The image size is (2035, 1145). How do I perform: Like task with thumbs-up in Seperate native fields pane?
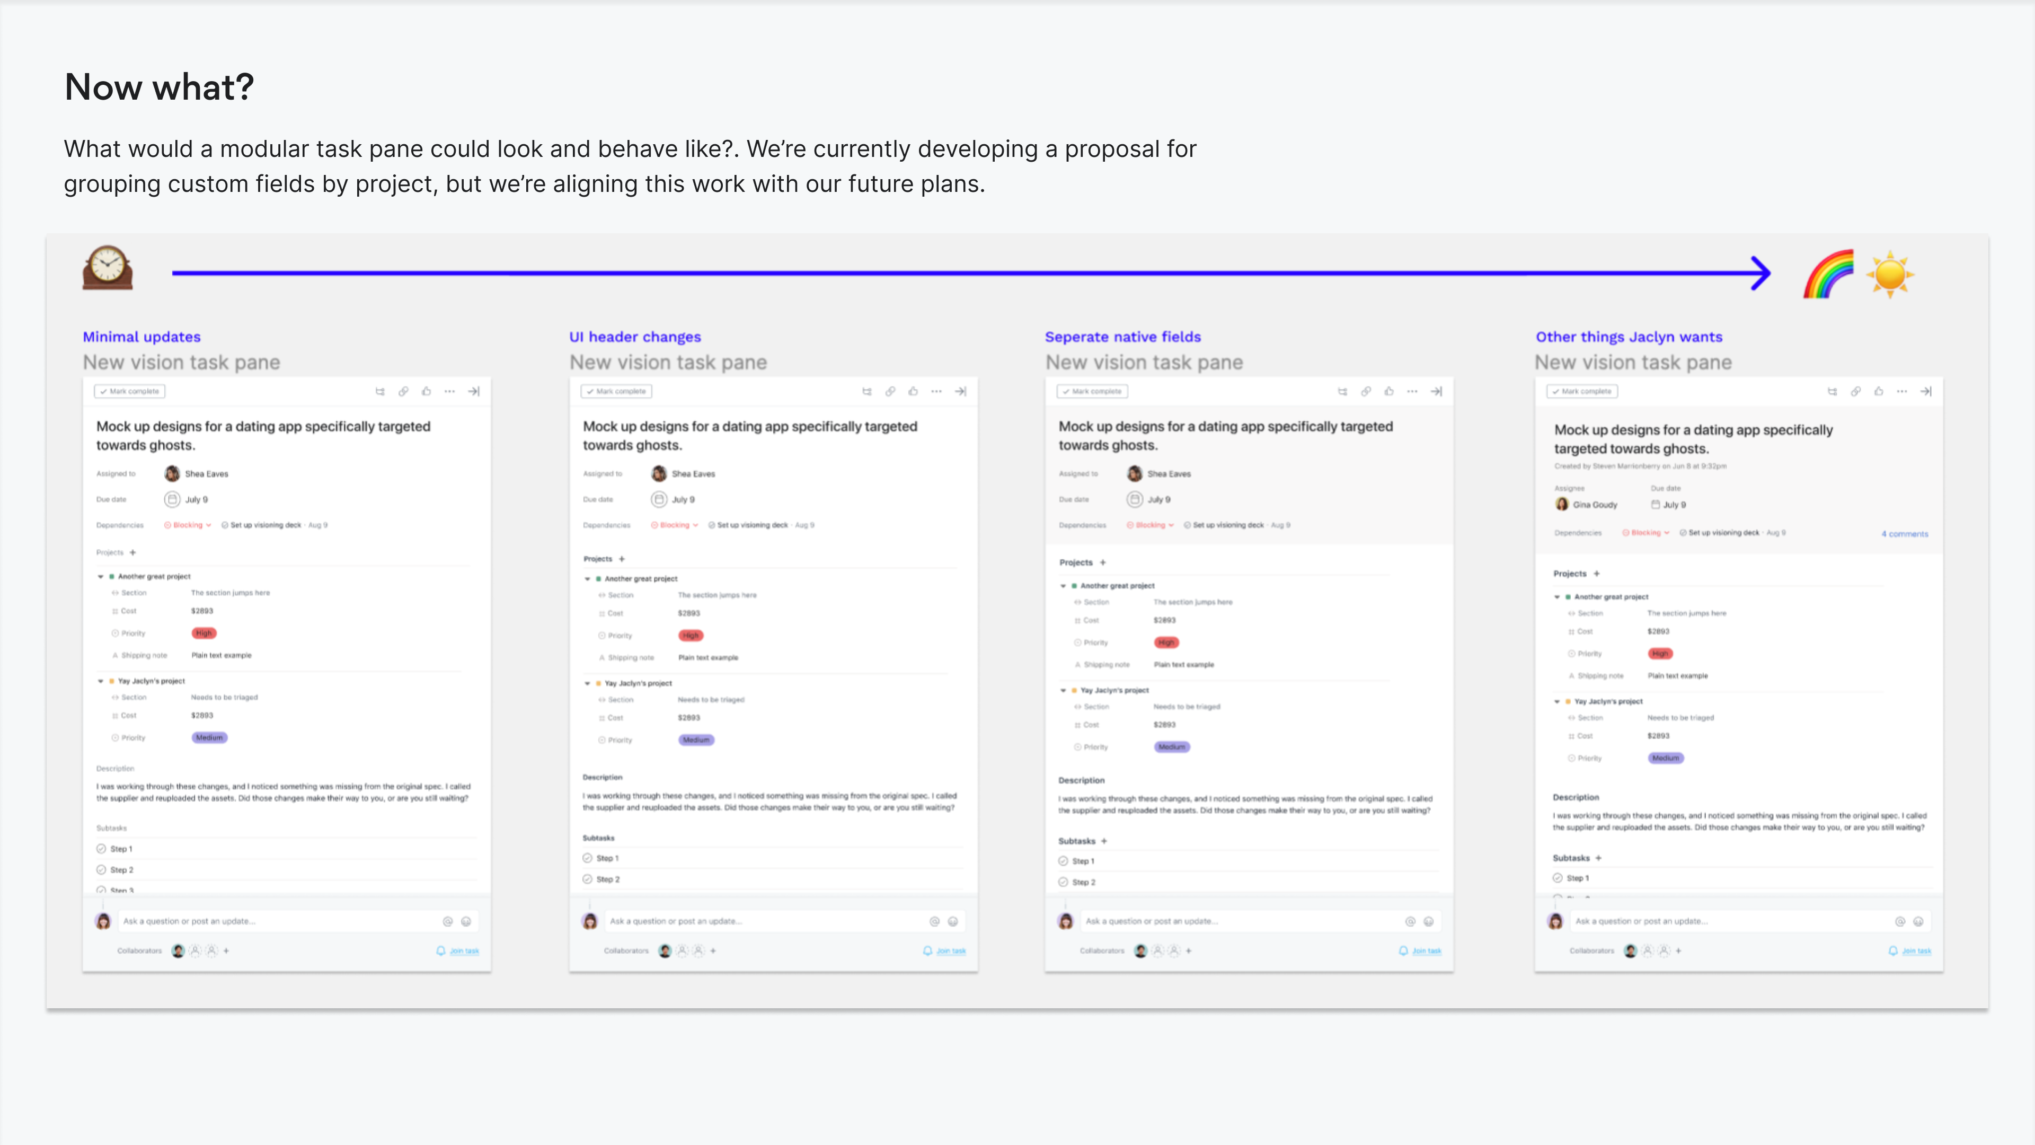pyautogui.click(x=1389, y=391)
